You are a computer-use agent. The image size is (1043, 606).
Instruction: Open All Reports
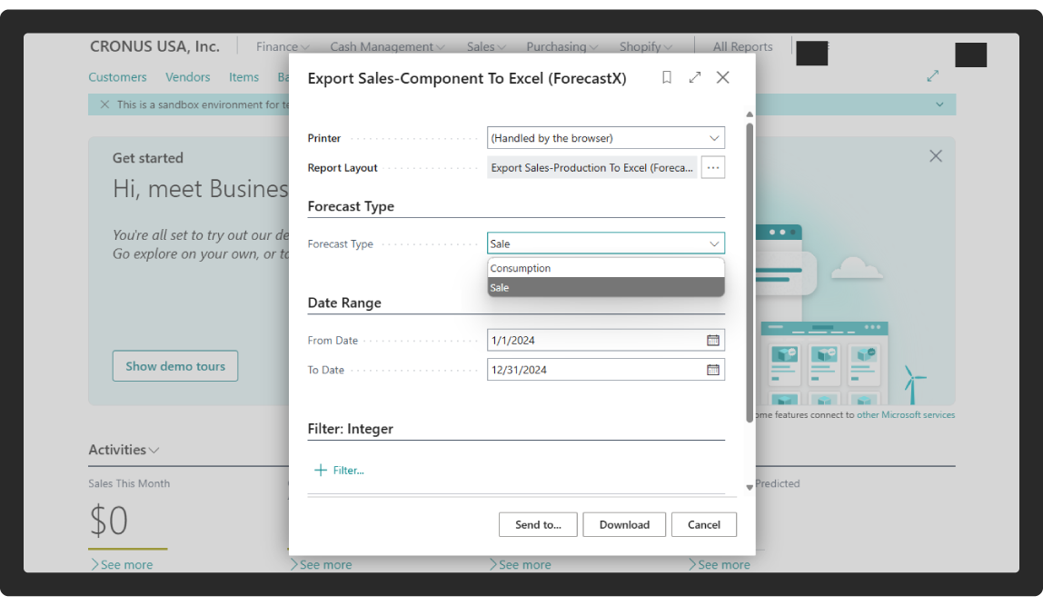[x=742, y=46]
